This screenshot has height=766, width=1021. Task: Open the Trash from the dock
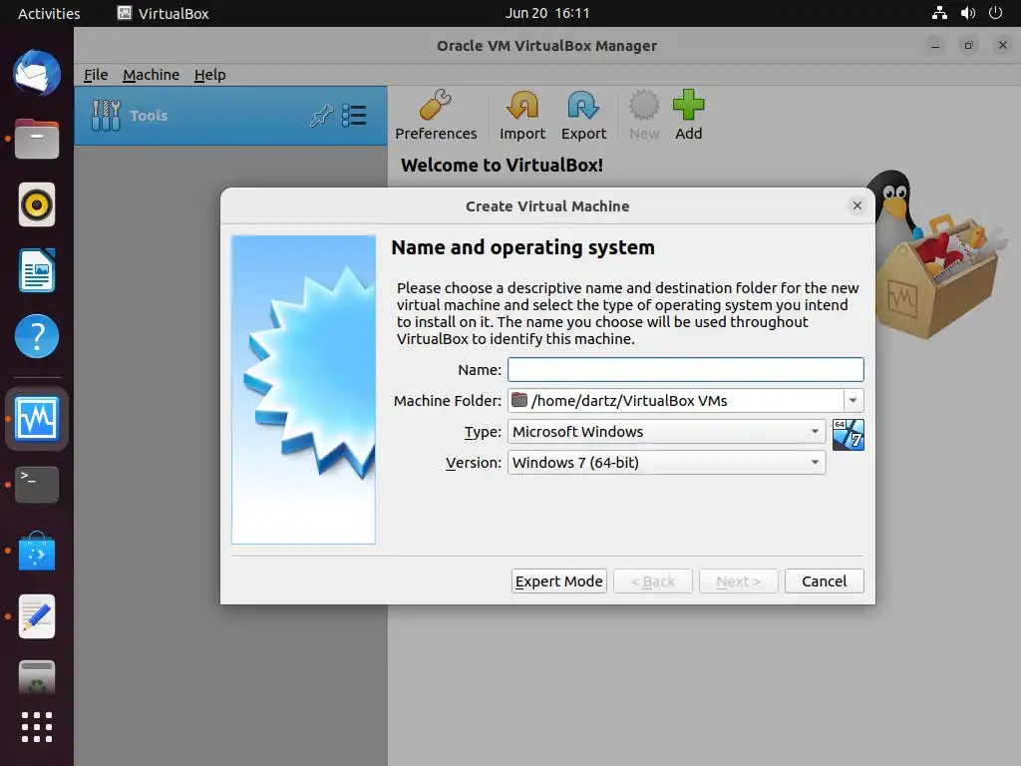37,677
